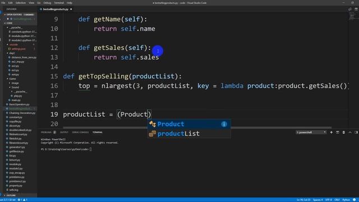This screenshot has height=202, width=359.
Task: Open ex2_imp.py file
Action: click(17, 62)
